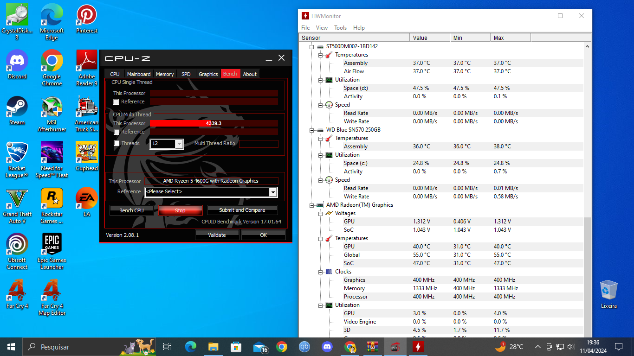634x356 pixels.
Task: Select the Discord desktop shortcut
Action: (17, 65)
